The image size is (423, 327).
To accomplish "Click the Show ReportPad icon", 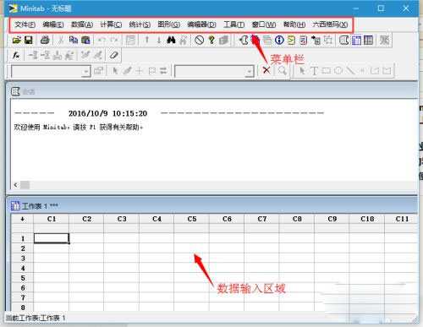I will 304,40.
